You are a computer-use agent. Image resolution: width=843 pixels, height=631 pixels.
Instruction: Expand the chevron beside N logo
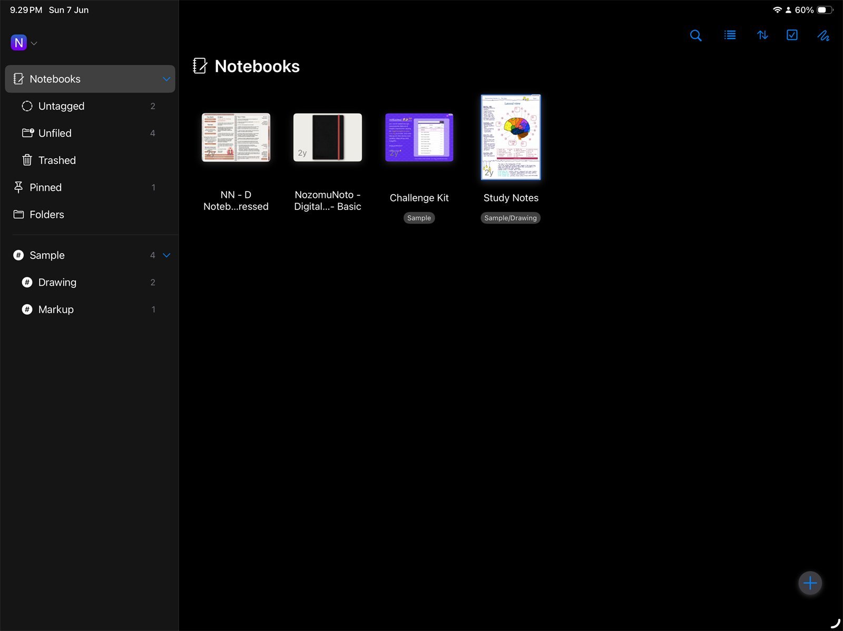[34, 43]
